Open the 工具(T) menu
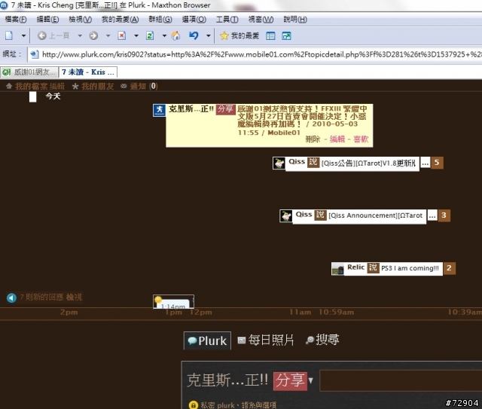 tap(227, 20)
